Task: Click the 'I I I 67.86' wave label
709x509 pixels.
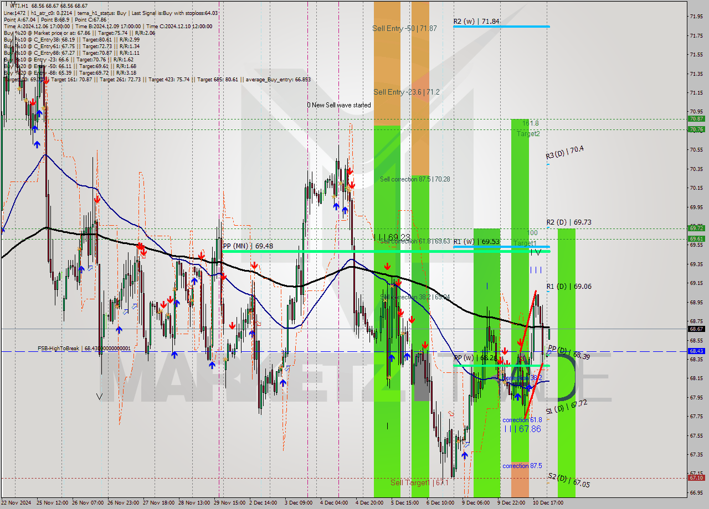Action: tap(522, 429)
